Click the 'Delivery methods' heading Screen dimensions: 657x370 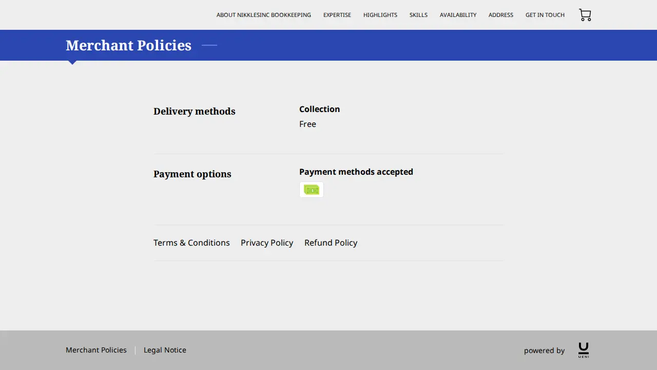pos(195,111)
